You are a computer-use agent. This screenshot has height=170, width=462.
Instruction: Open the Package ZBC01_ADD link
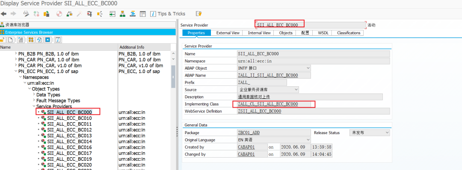coord(249,133)
